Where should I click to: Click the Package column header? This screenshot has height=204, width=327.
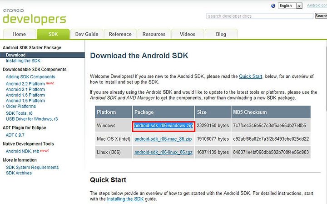click(163, 112)
